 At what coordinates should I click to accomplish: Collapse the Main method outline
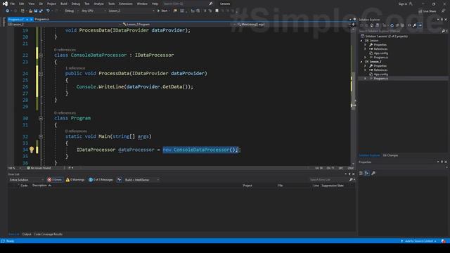41,136
